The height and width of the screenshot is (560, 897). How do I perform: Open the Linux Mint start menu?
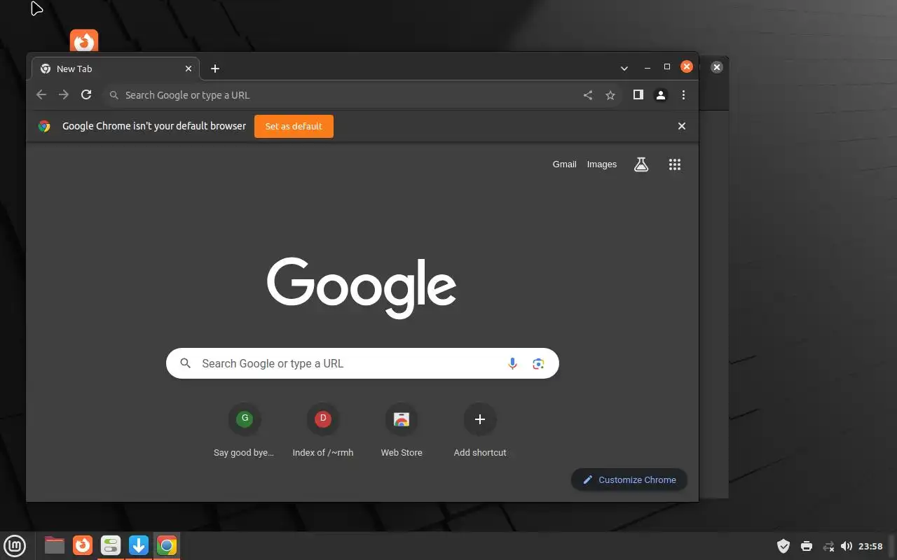[x=15, y=545]
